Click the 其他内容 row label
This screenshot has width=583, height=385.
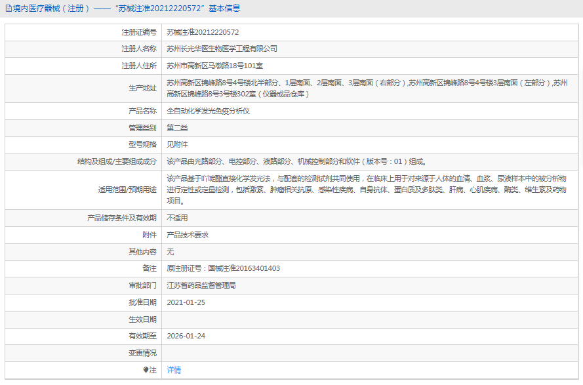[x=143, y=252]
